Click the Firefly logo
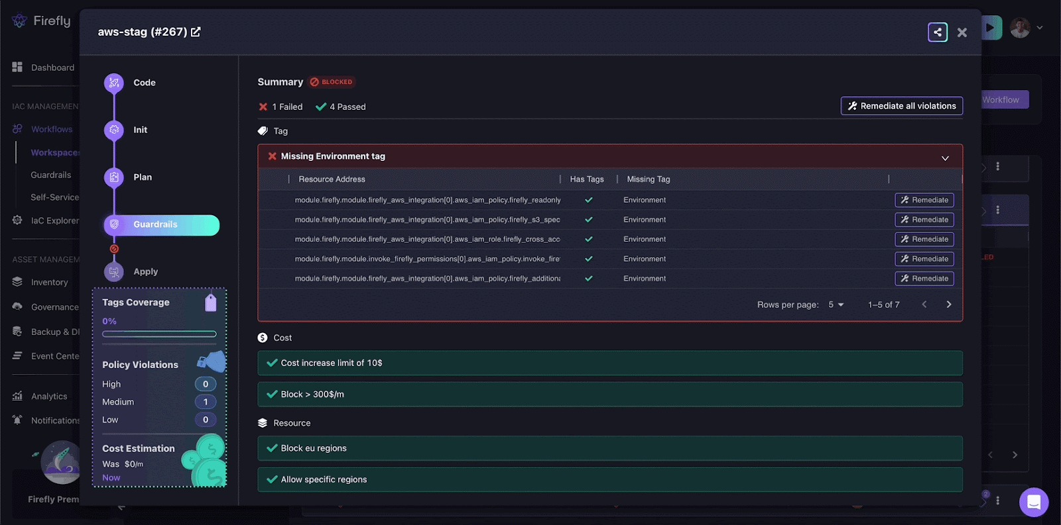Screen dimensions: 1061x525 tap(41, 21)
